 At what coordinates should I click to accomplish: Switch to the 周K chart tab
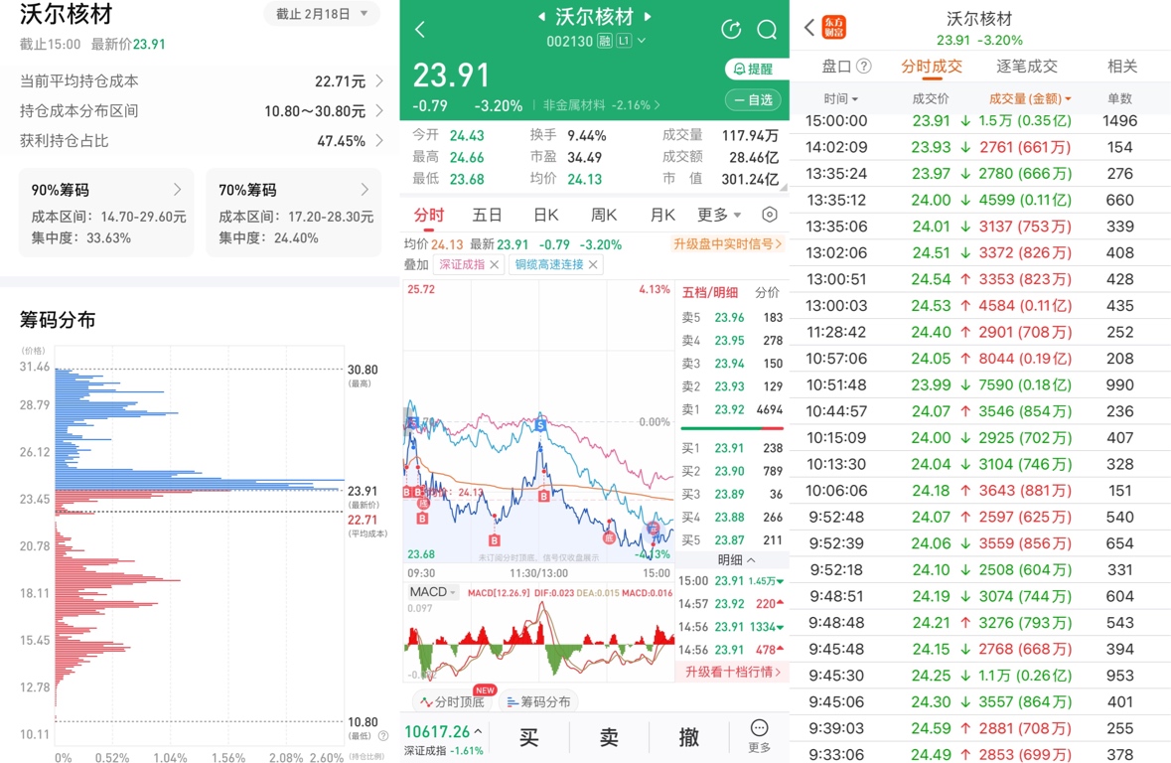604,216
